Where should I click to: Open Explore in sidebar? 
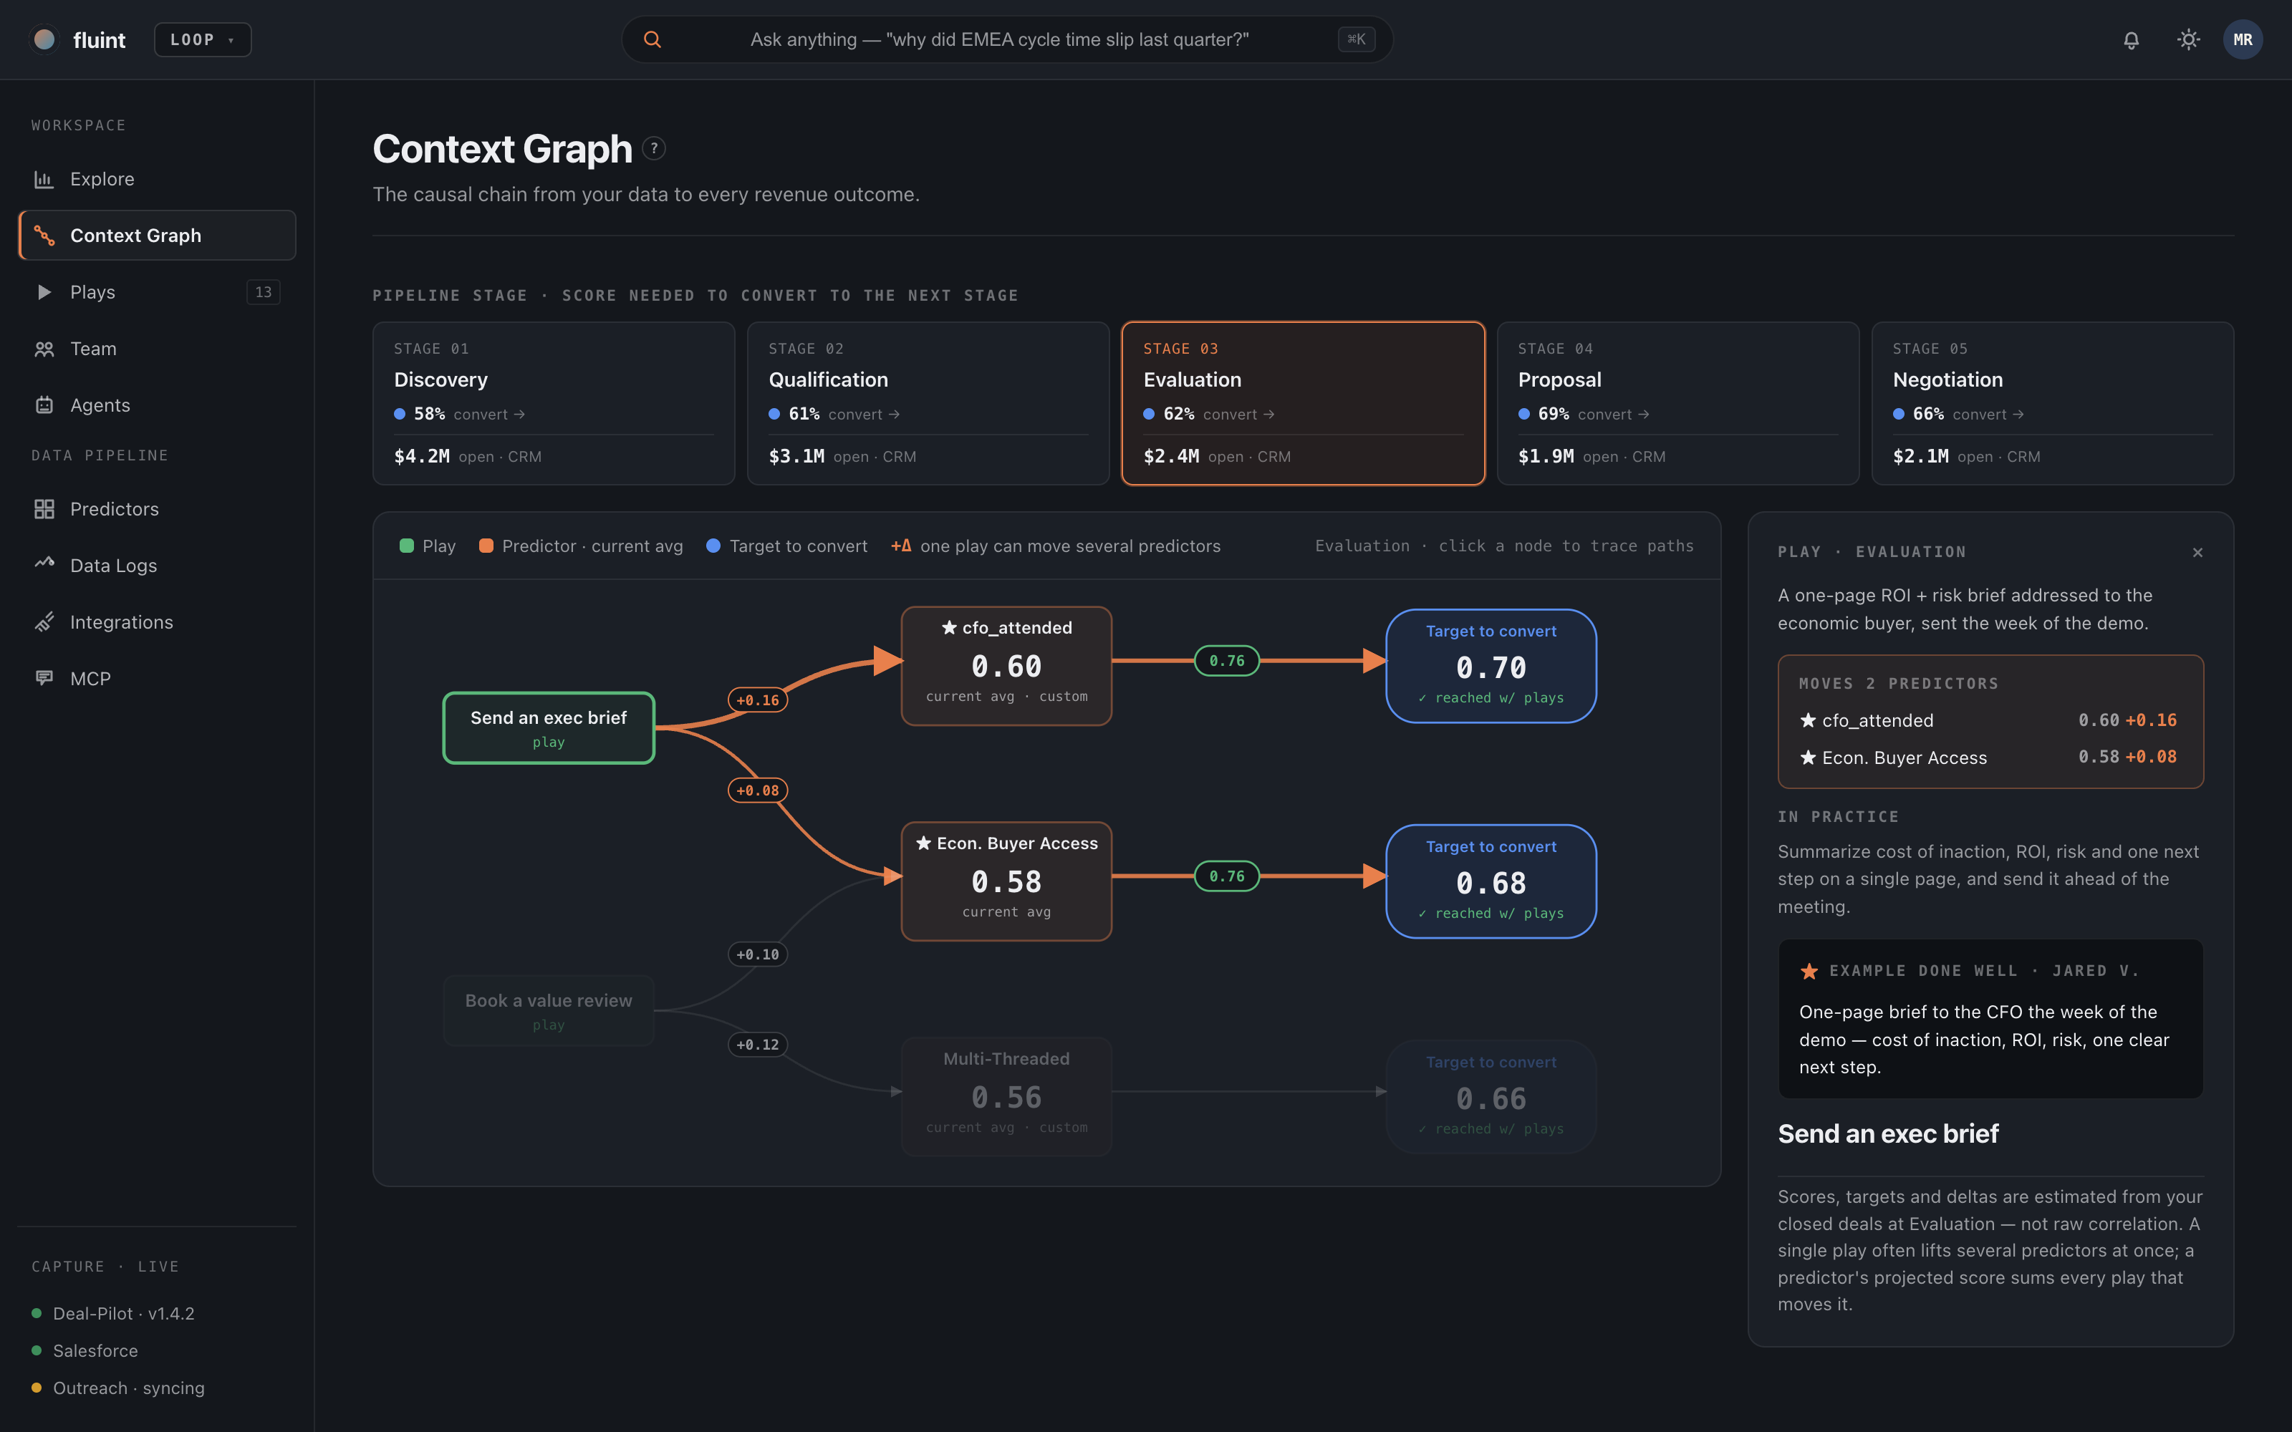click(158, 179)
